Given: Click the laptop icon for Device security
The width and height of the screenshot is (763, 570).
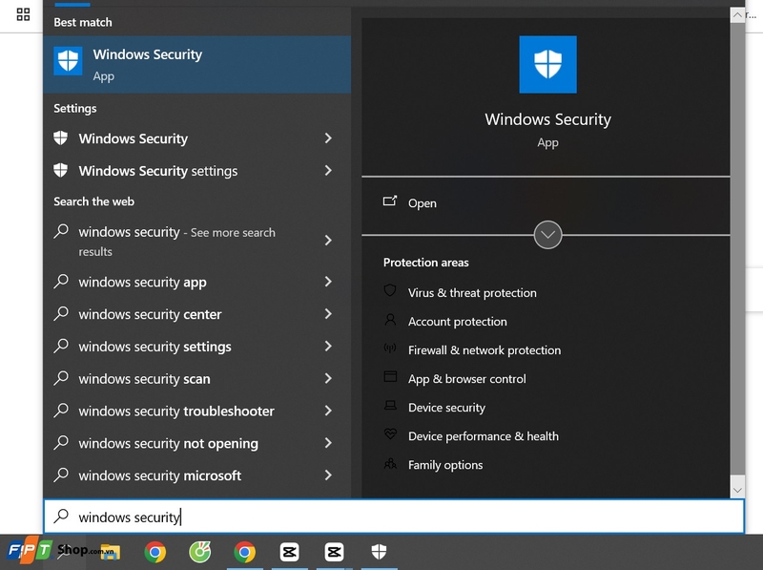Looking at the screenshot, I should tap(390, 406).
